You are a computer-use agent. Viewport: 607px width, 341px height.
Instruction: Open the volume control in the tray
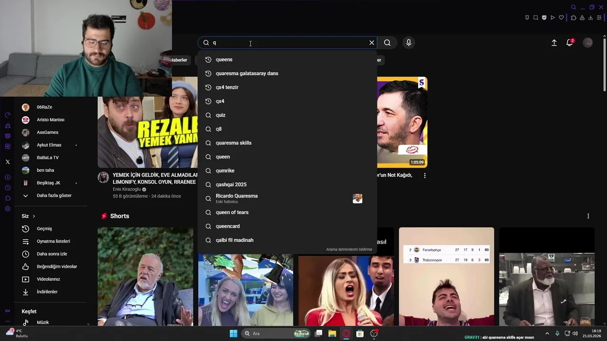click(575, 333)
